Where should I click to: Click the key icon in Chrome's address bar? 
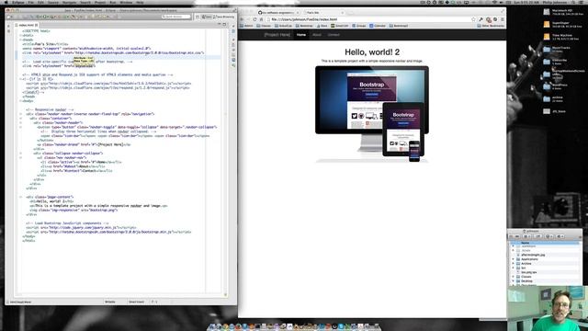click(x=481, y=19)
